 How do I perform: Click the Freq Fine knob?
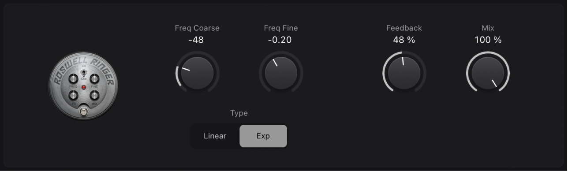pos(281,73)
